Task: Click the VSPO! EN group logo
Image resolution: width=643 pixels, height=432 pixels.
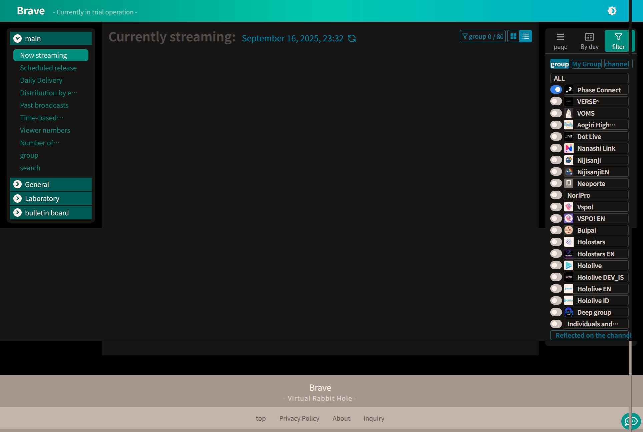Action: click(569, 218)
